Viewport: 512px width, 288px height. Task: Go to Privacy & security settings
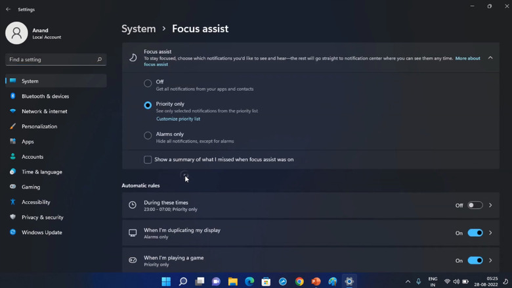[x=42, y=218]
